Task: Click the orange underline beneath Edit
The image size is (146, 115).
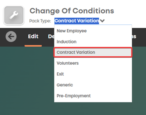Action: pyautogui.click(x=33, y=46)
